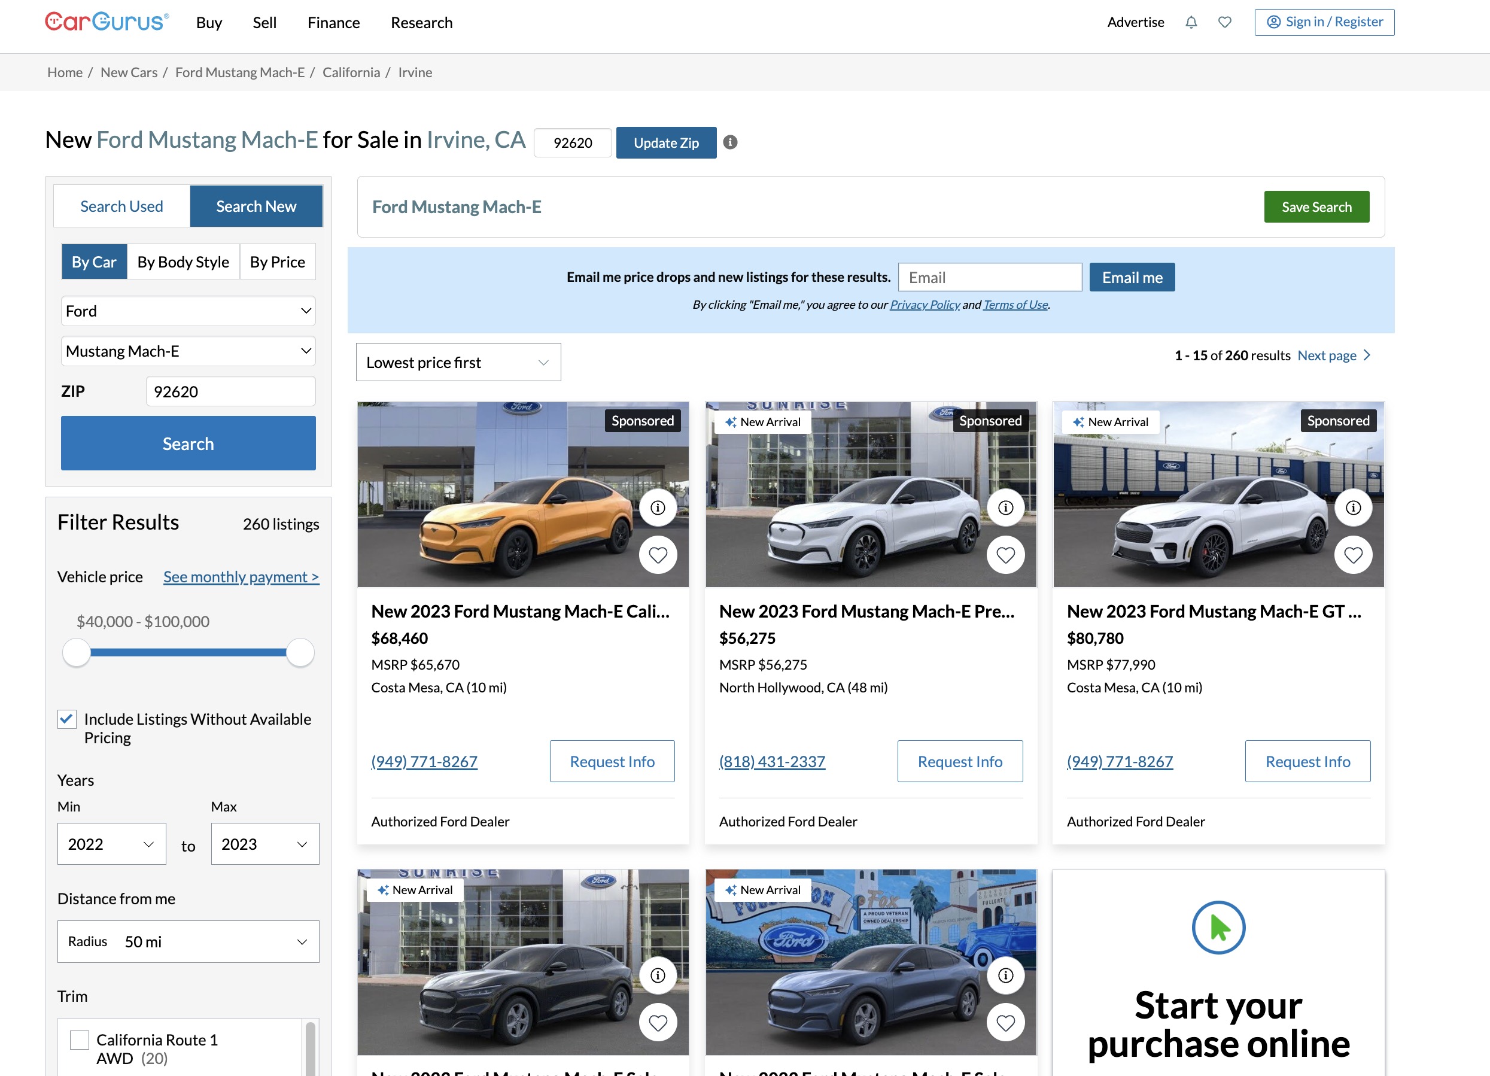Uncheck Include Listings Without Available Pricing

66,719
